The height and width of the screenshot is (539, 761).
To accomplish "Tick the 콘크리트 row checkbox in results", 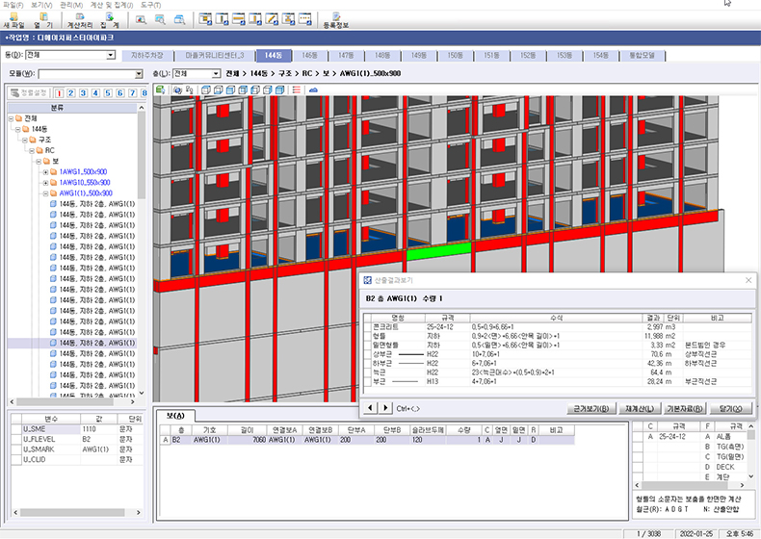I will [x=367, y=327].
